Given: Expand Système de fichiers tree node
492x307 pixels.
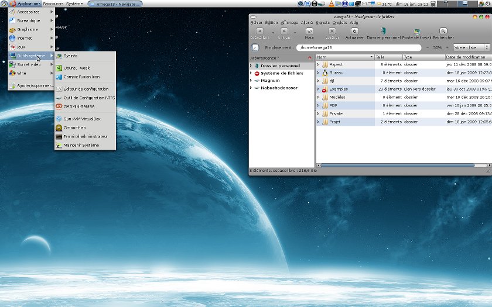Looking at the screenshot, I should pyautogui.click(x=251, y=73).
